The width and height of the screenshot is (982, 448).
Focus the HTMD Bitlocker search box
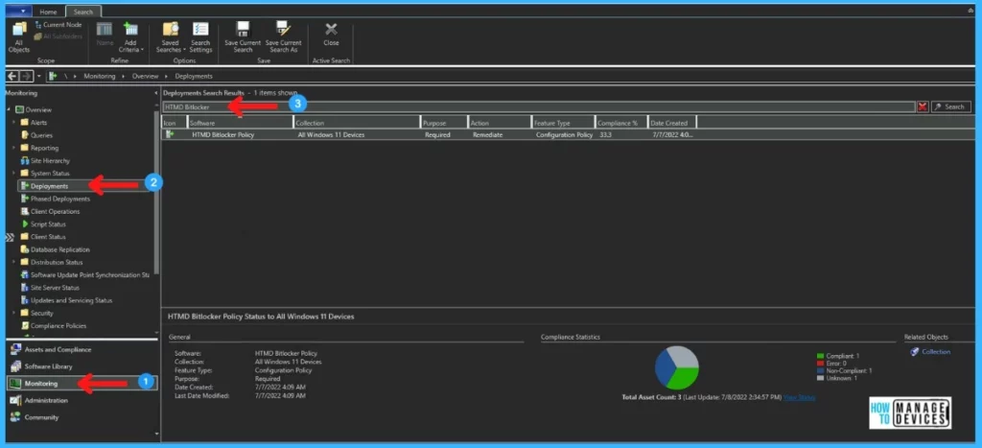539,107
